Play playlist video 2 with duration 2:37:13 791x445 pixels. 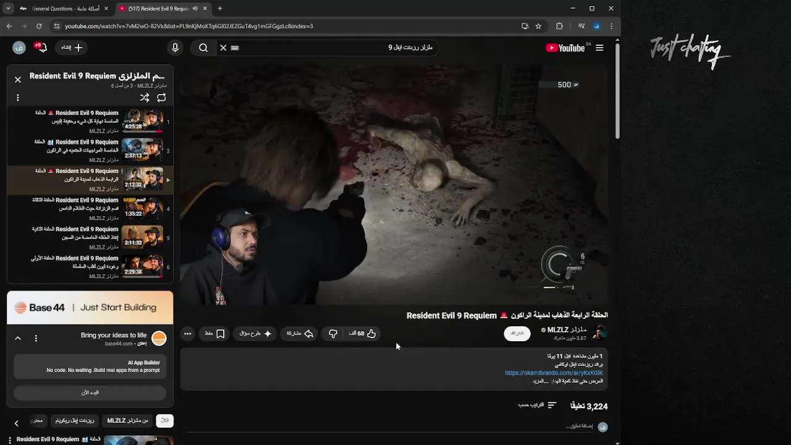coord(90,151)
